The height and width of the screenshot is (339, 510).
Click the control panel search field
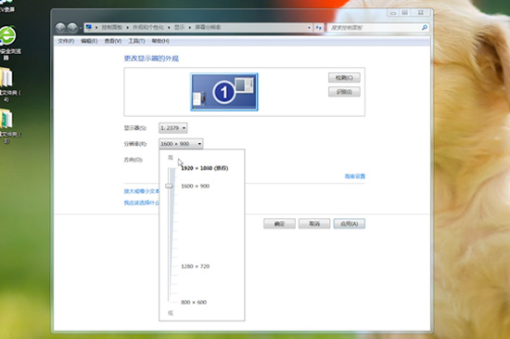pos(375,28)
